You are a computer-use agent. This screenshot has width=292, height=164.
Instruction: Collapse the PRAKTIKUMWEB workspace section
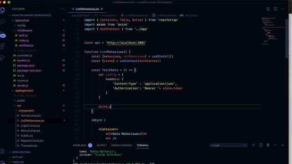tap(31, 15)
